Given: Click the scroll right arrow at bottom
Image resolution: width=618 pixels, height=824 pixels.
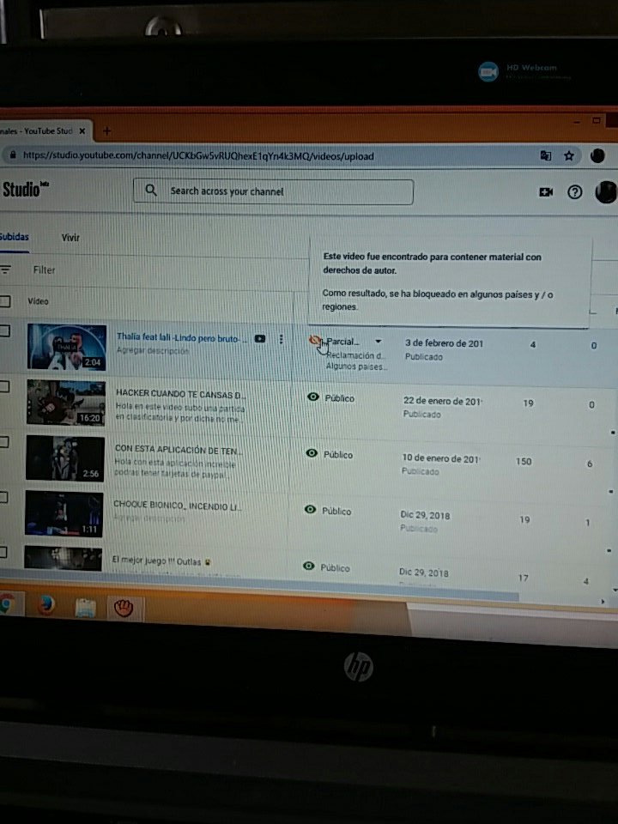Looking at the screenshot, I should pos(603,602).
